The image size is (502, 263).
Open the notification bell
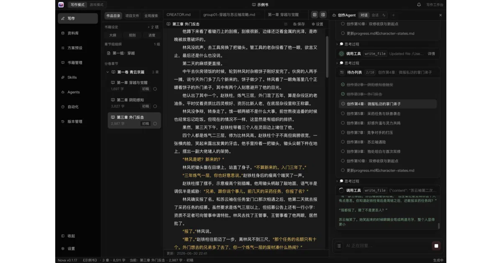pos(419,5)
